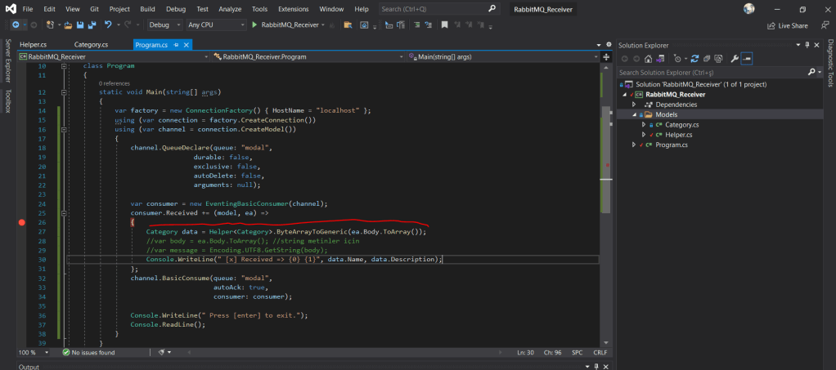Start debugging with RabbitMQ_Receiver play button
Viewport: 836px width, 370px height.
[255, 25]
